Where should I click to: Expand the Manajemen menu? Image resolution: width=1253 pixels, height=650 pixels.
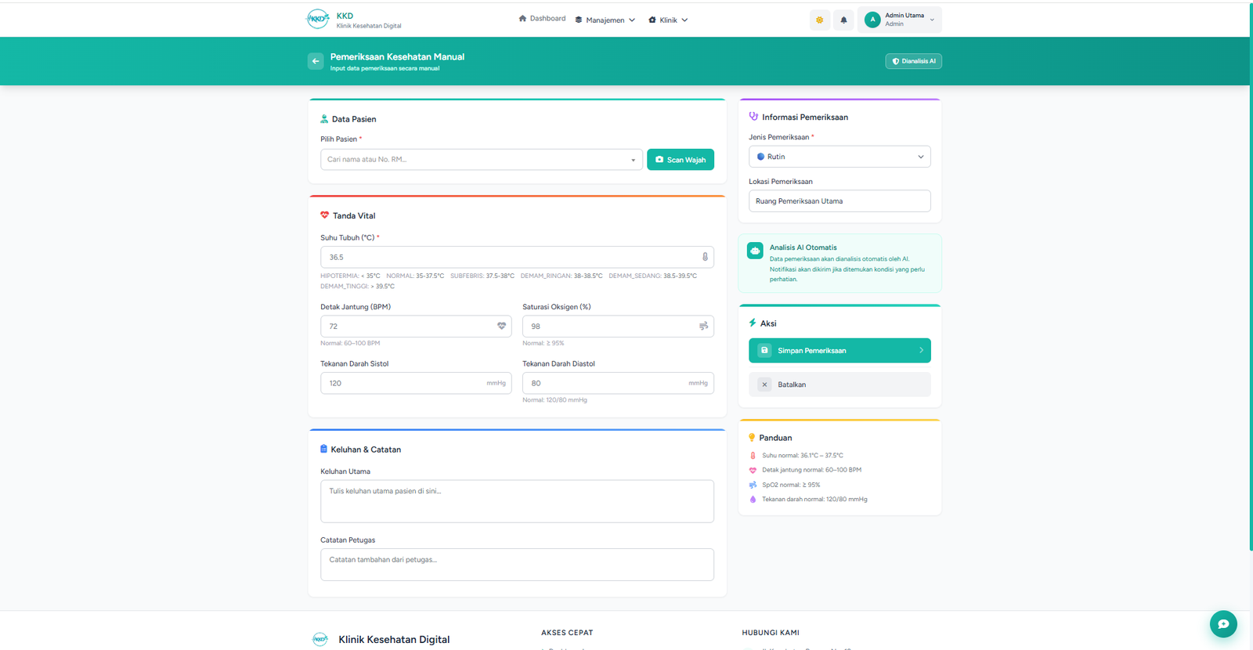tap(605, 20)
